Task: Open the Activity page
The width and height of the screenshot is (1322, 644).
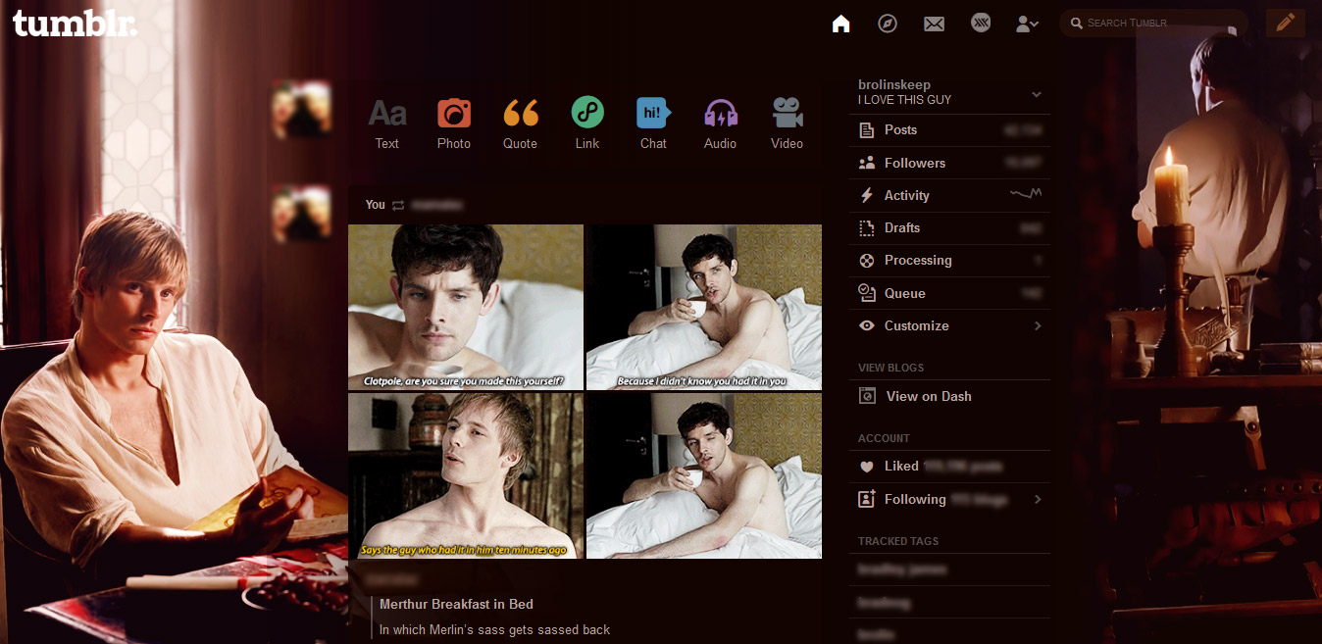Action: 949,195
